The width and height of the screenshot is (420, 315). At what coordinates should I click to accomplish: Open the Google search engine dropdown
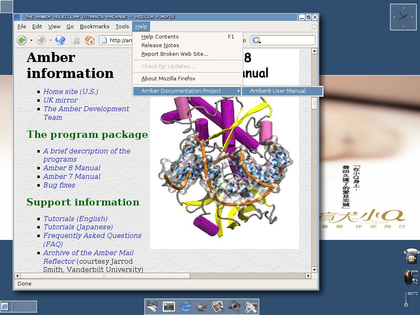[x=257, y=40]
